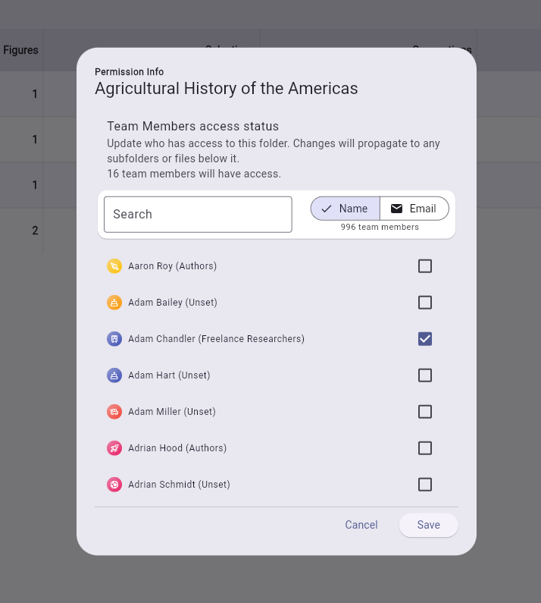
Task: Click the checkmark icon on Name toggle
Action: 327,209
